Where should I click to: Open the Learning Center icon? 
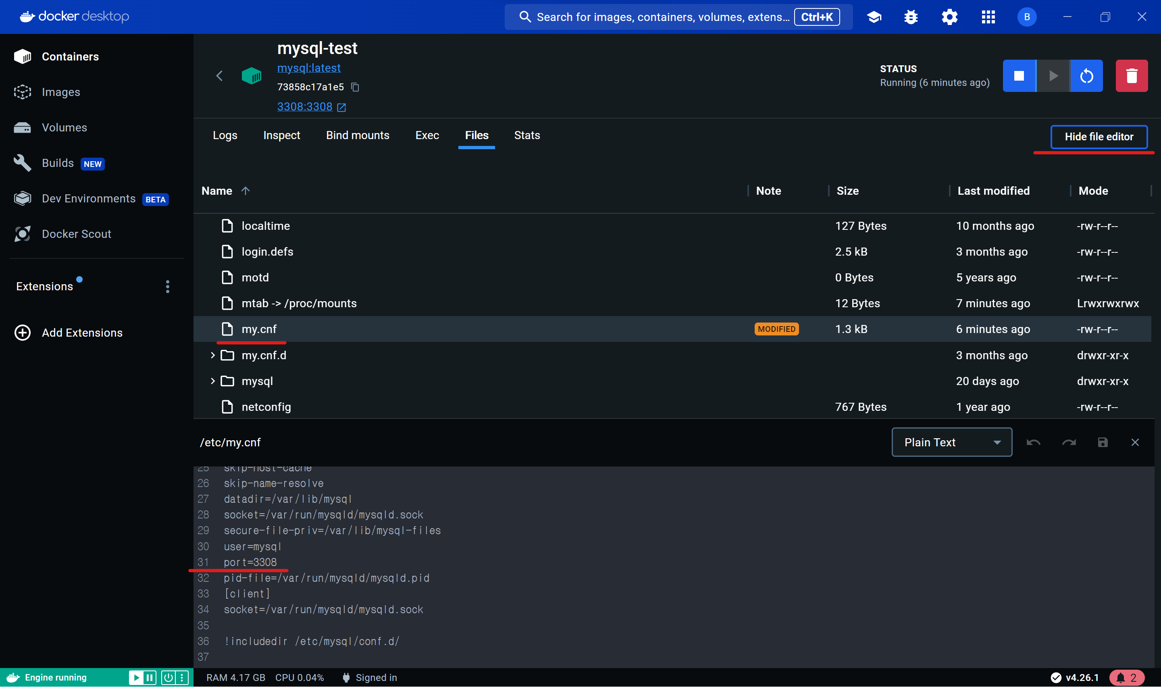pyautogui.click(x=874, y=17)
